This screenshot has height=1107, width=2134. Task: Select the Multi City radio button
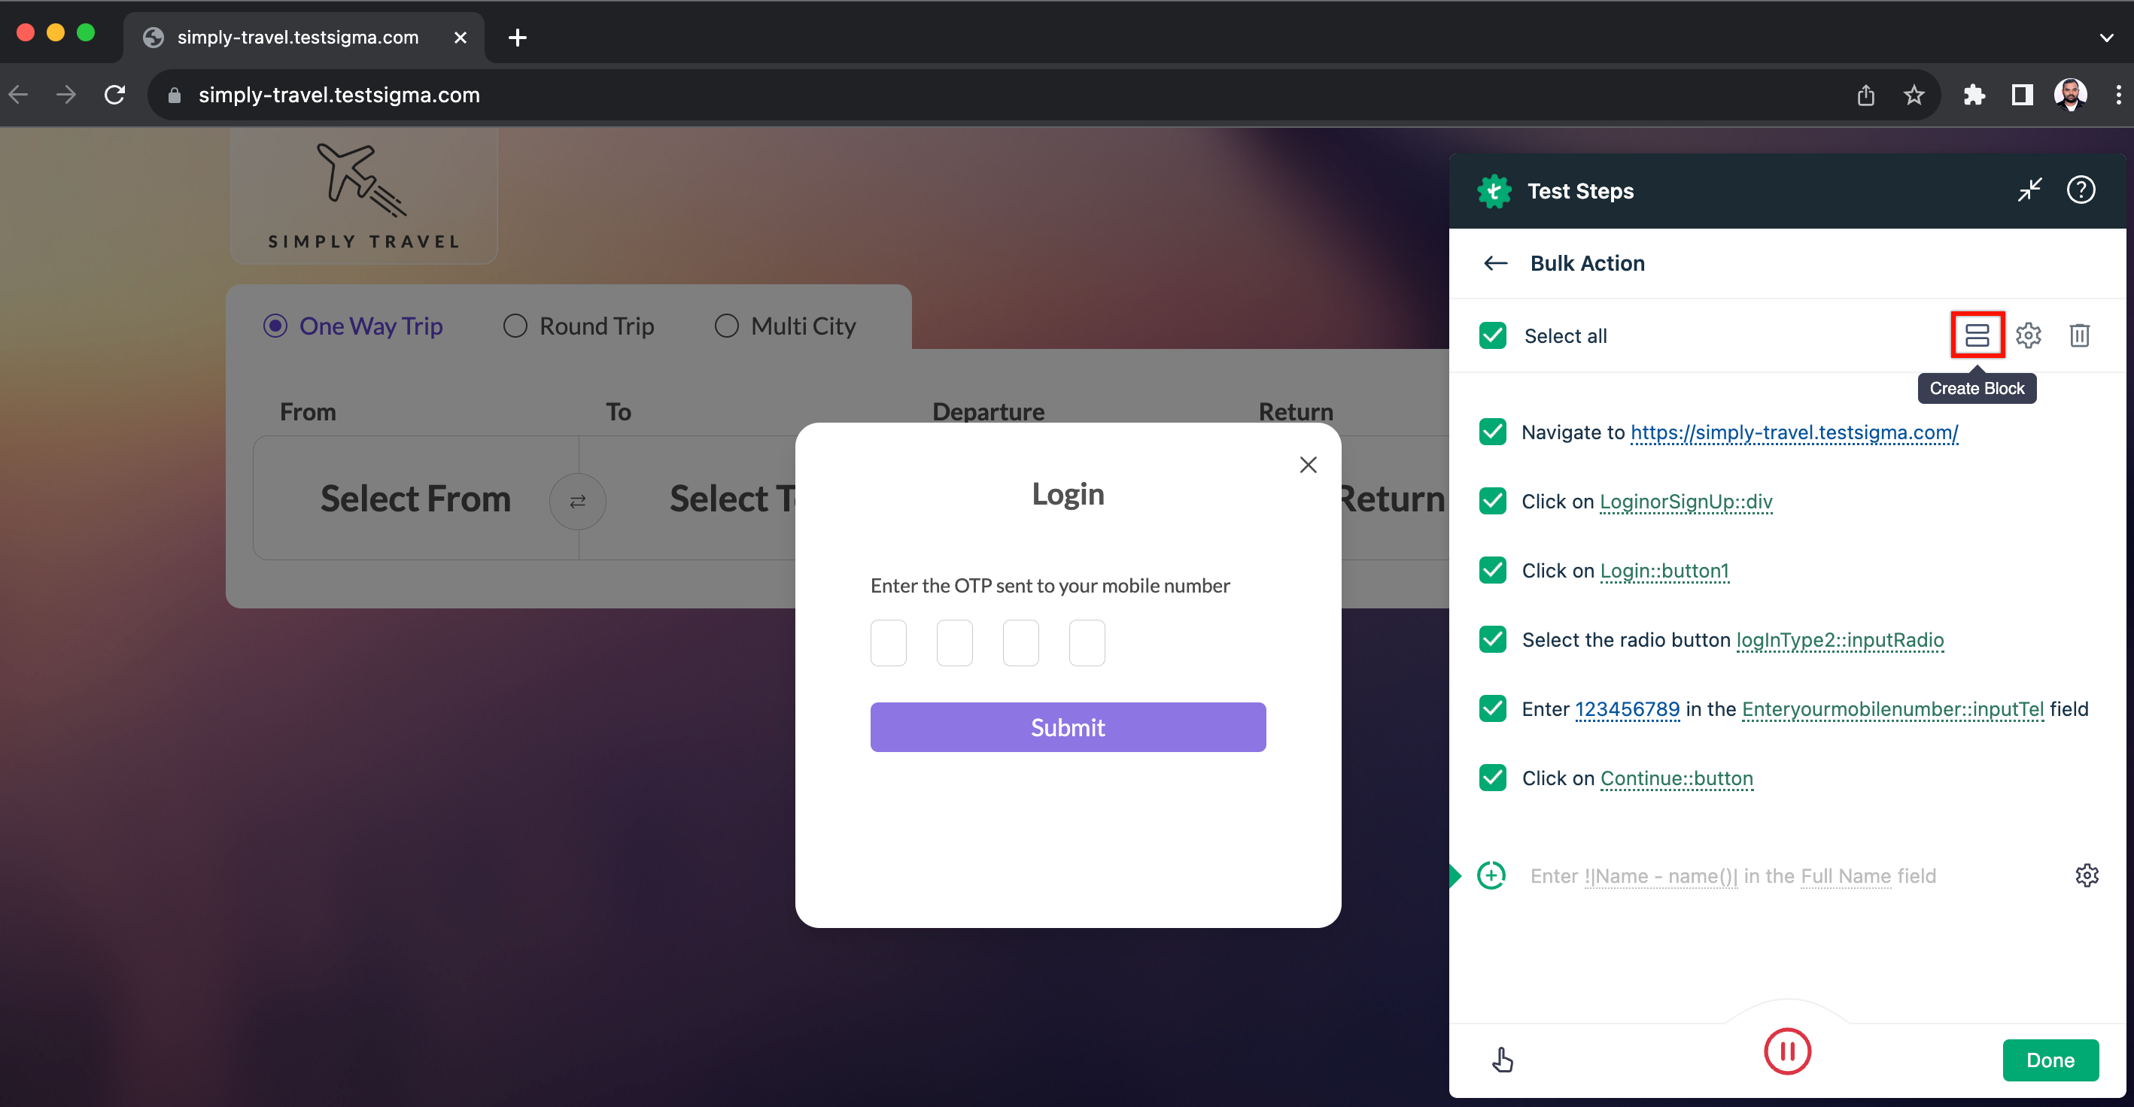pyautogui.click(x=727, y=326)
